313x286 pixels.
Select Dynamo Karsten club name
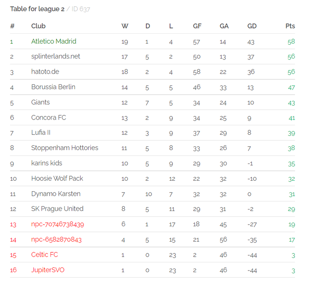56,194
